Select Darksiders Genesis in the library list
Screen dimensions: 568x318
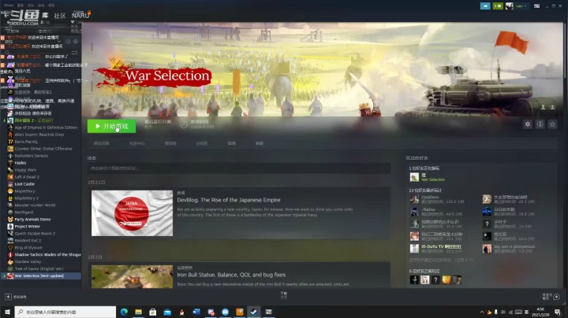coord(31,156)
